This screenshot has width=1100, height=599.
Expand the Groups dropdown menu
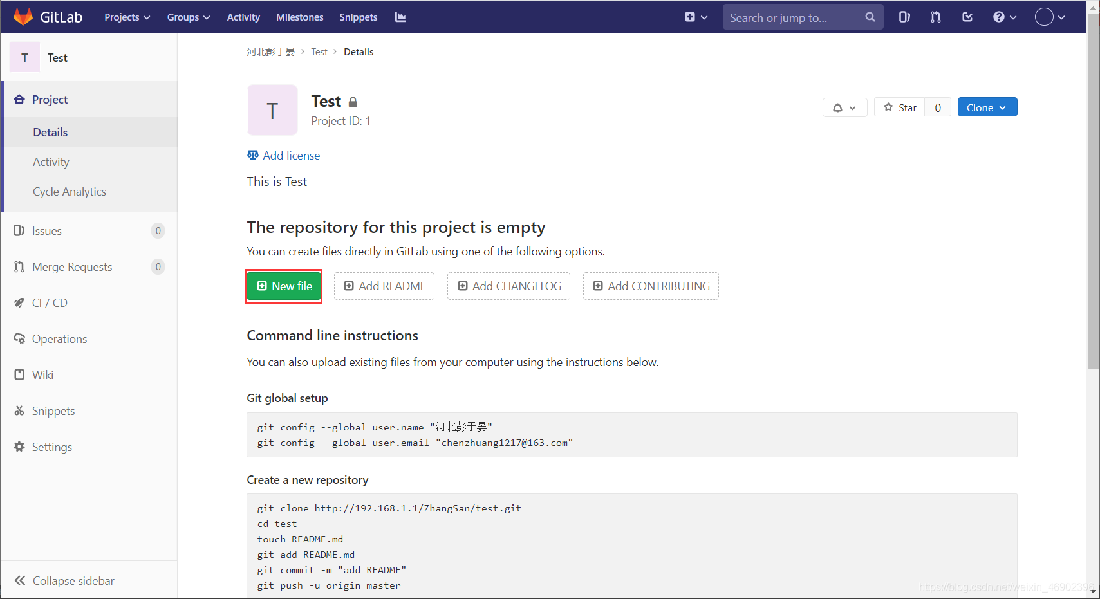pos(189,17)
